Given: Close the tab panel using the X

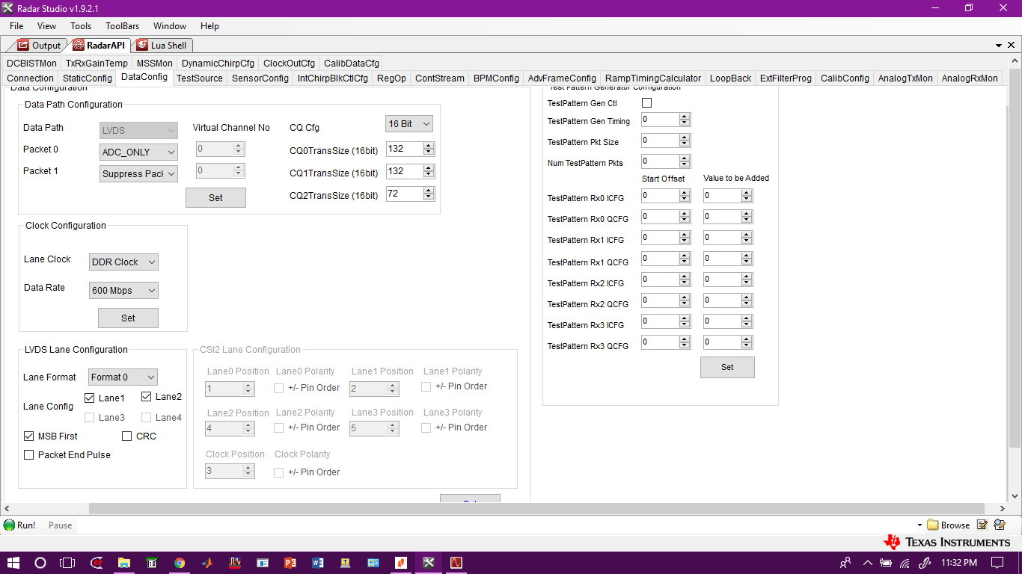Looking at the screenshot, I should tap(1012, 45).
